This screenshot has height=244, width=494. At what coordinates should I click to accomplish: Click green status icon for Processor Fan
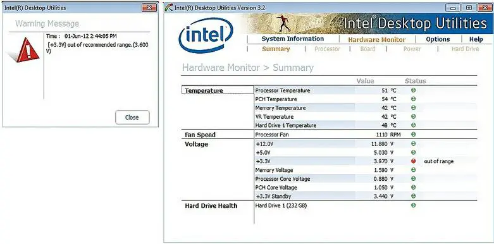click(413, 135)
